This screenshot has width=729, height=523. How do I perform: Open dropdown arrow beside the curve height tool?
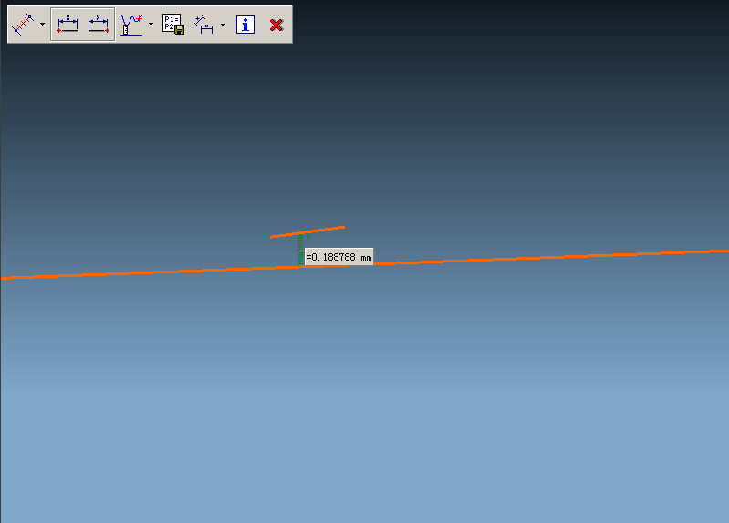[x=151, y=25]
